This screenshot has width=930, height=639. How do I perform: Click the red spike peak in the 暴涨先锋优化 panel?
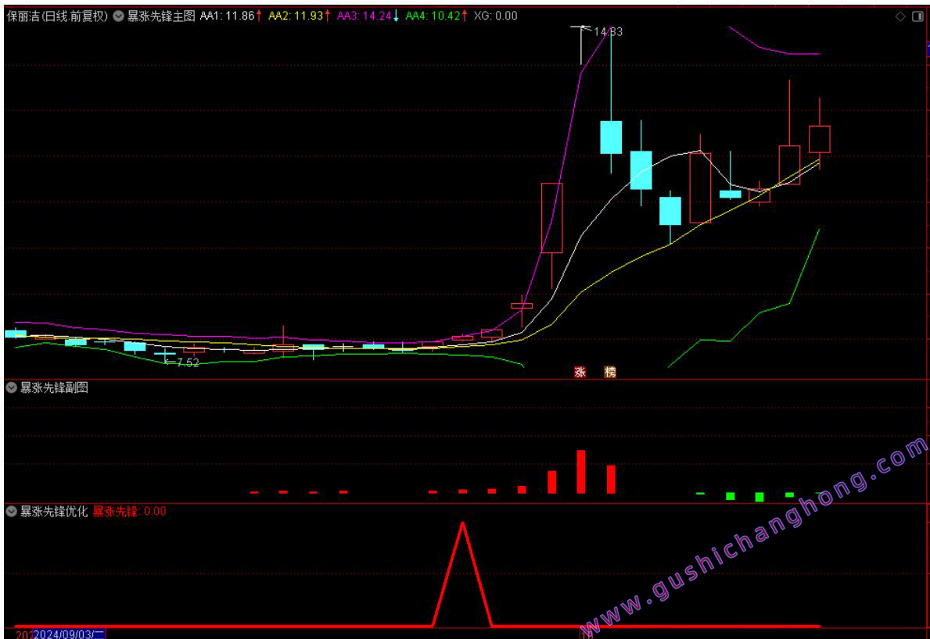[462, 525]
